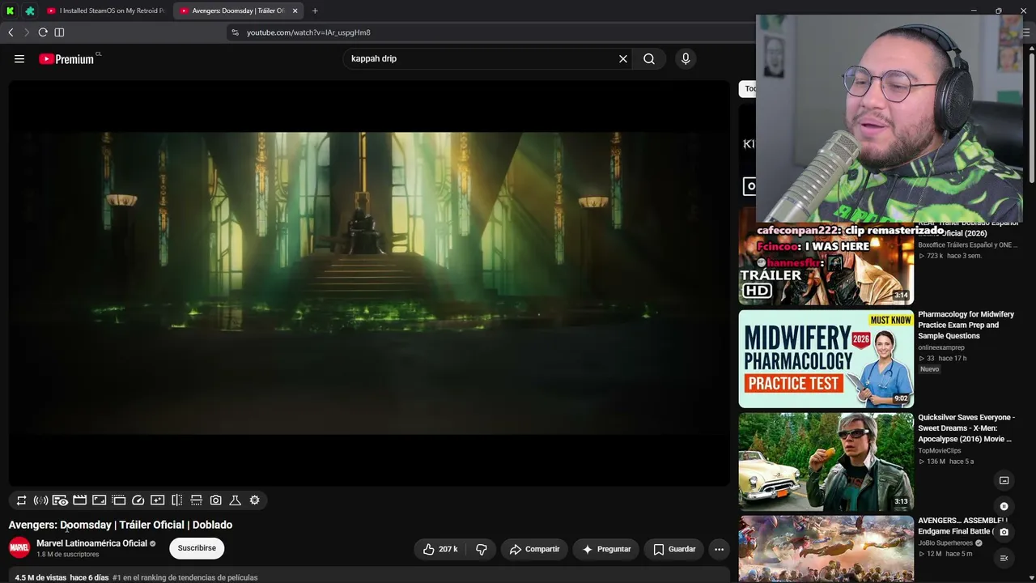Click the aspect-ratio frame toolbar icon
This screenshot has height=583, width=1036.
[99, 500]
